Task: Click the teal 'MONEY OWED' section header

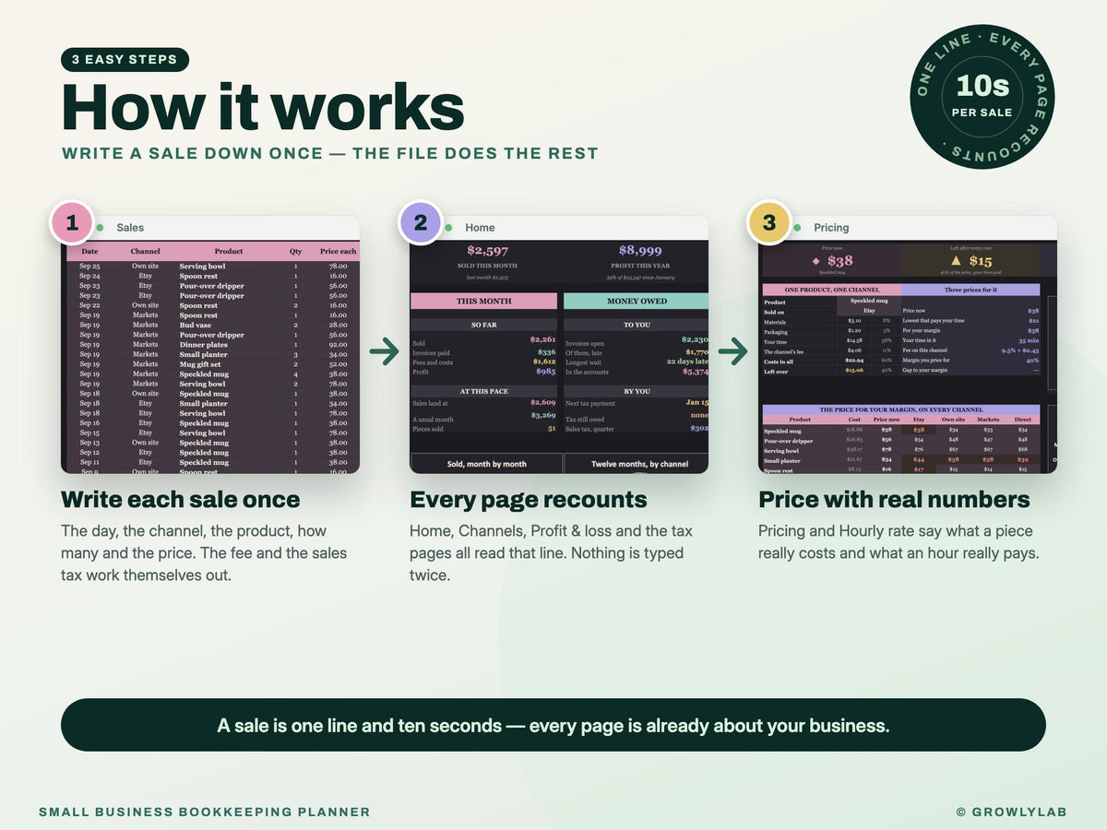Action: [636, 301]
